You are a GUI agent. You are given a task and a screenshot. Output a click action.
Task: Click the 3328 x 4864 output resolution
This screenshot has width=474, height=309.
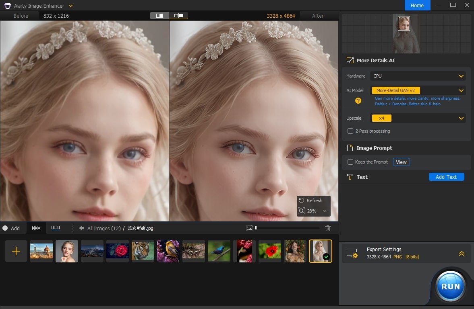281,16
